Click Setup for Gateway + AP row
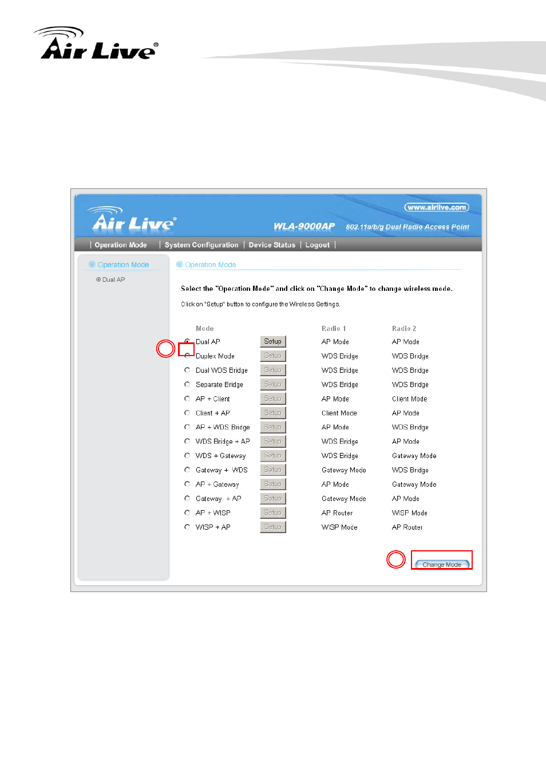The image size is (546, 773). pyautogui.click(x=273, y=498)
